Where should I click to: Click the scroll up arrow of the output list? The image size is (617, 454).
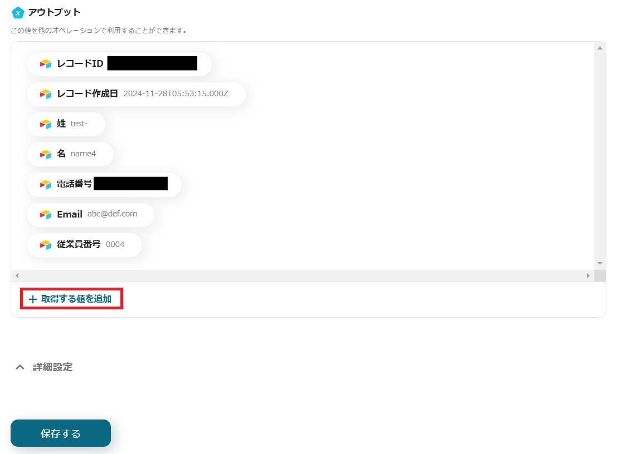tap(600, 48)
